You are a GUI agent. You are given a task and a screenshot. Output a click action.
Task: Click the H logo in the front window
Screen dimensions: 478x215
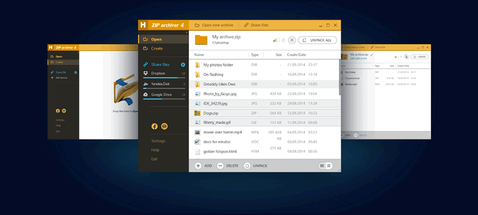coord(142,25)
